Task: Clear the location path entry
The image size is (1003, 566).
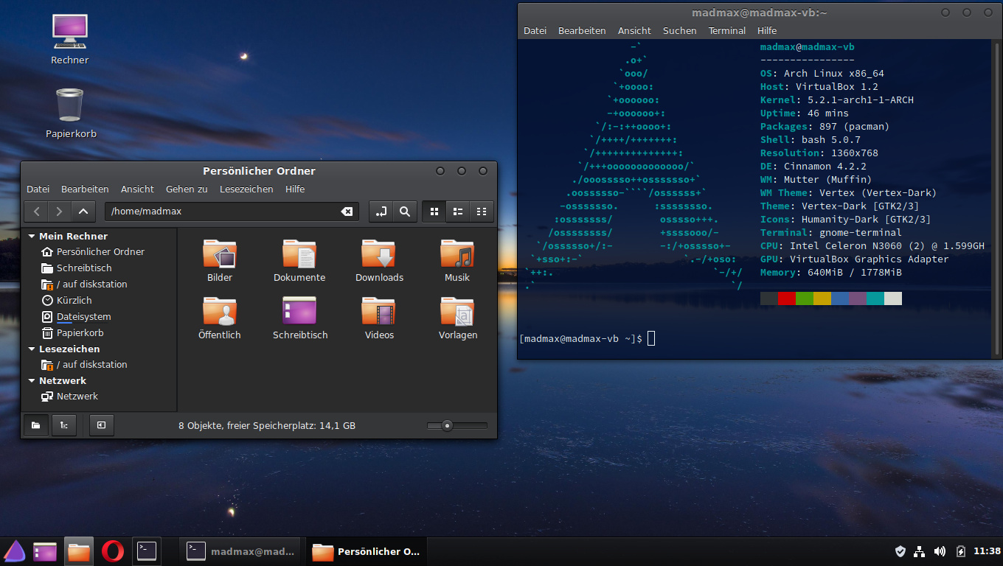Action: click(x=347, y=212)
